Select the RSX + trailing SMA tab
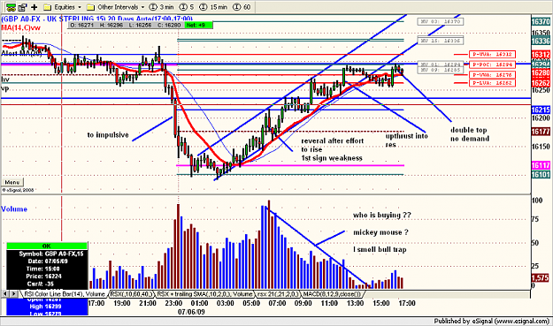This screenshot has height=326, width=553. pos(205,294)
